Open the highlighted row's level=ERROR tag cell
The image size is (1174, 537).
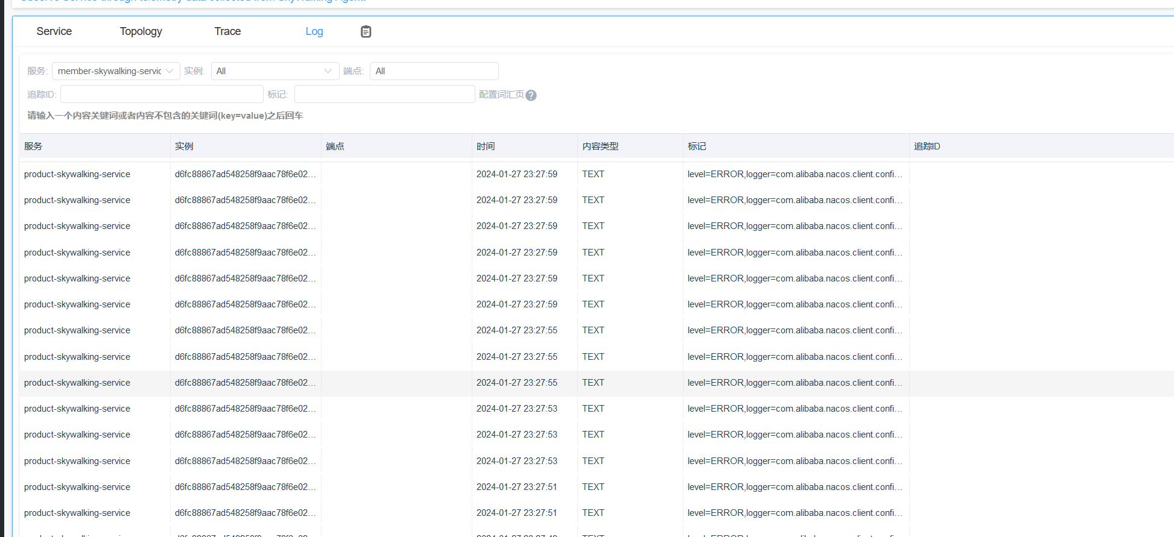tap(795, 383)
